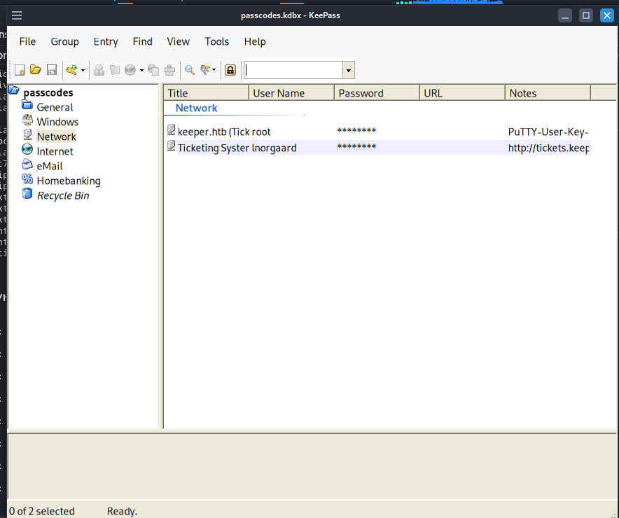Select the eMail group

click(x=50, y=166)
